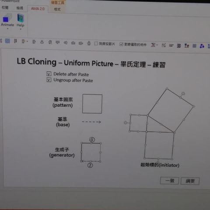
Task: Click the circled number 5 above generator
Action: click(92, 140)
